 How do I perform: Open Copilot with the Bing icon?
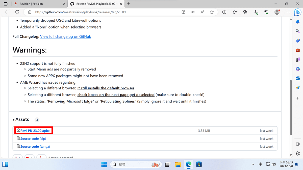pyautogui.click(x=298, y=12)
